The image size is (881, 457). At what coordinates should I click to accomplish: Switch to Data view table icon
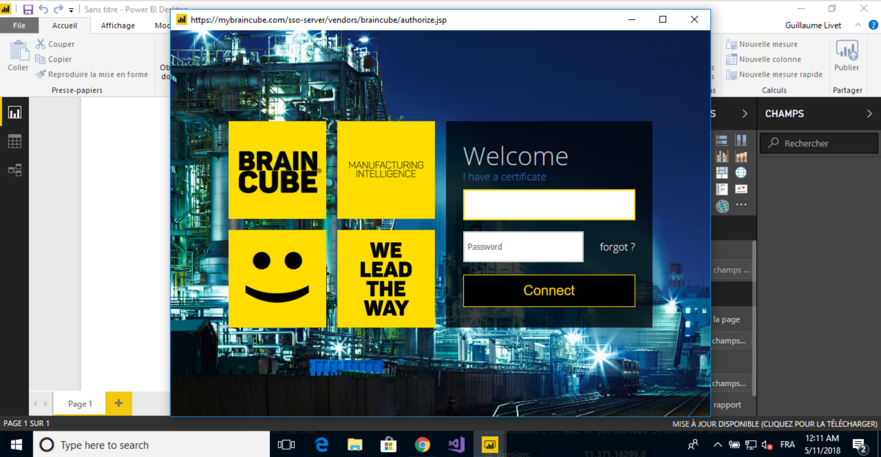[x=15, y=141]
